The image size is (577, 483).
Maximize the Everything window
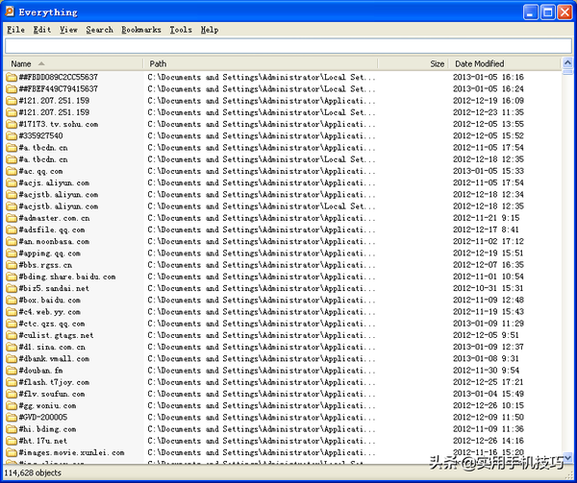tap(545, 12)
